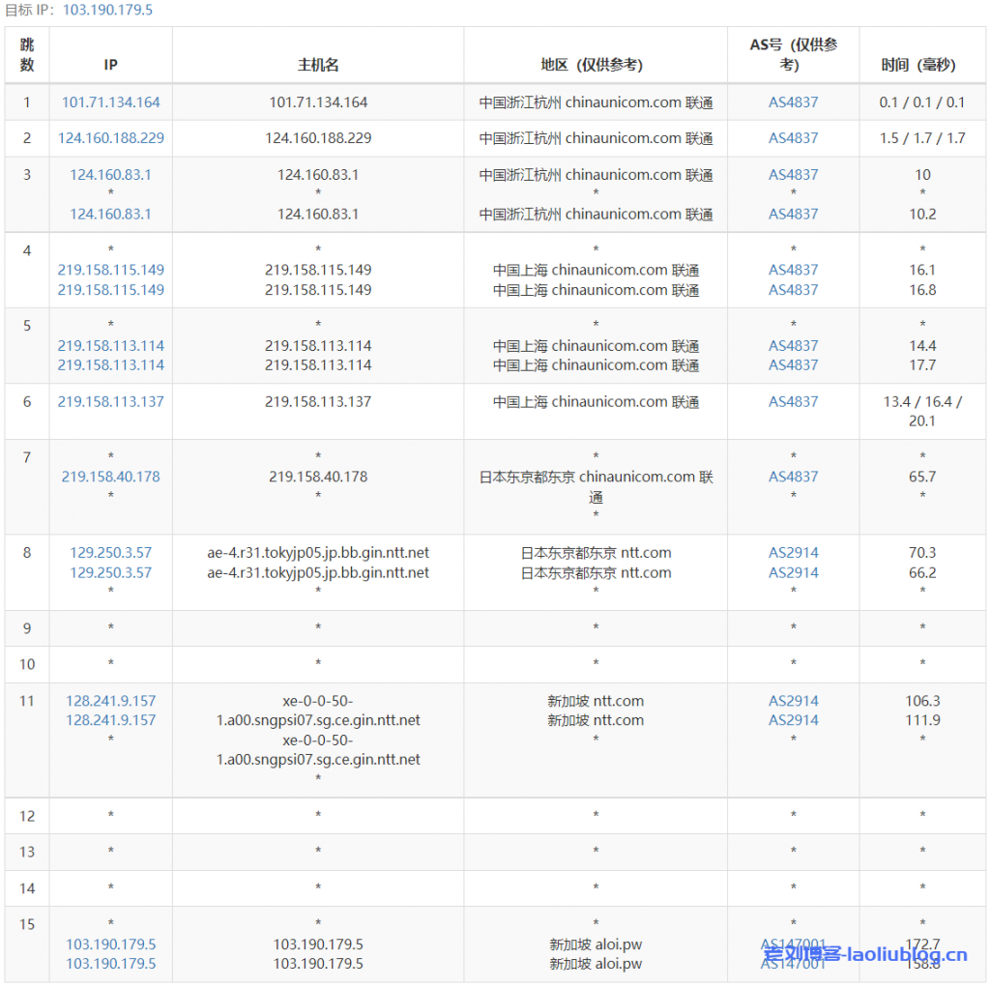This screenshot has height=987, width=990.
Task: Click first 129.250.3.57 IP link in hop 8
Action: coord(111,553)
